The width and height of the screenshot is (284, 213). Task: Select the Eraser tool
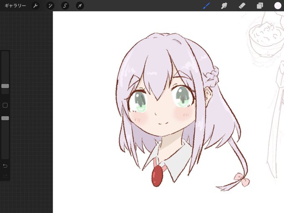242,6
